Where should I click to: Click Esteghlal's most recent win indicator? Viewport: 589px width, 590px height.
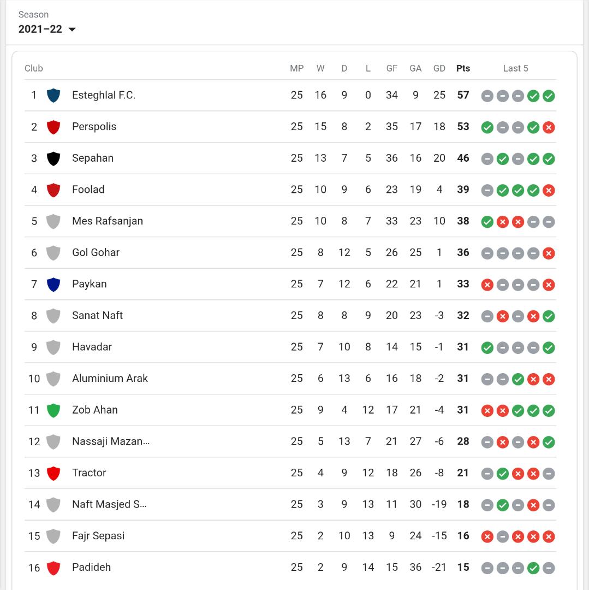click(549, 96)
